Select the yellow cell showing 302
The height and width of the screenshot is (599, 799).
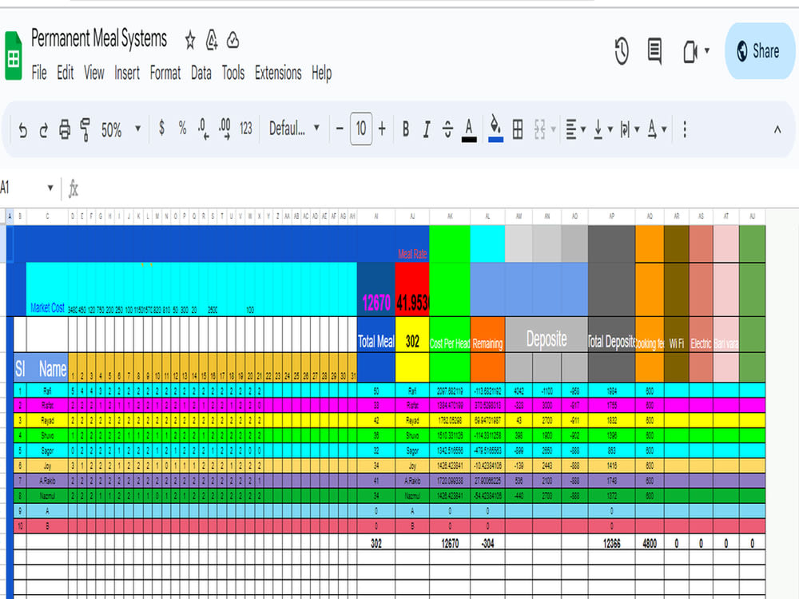412,335
